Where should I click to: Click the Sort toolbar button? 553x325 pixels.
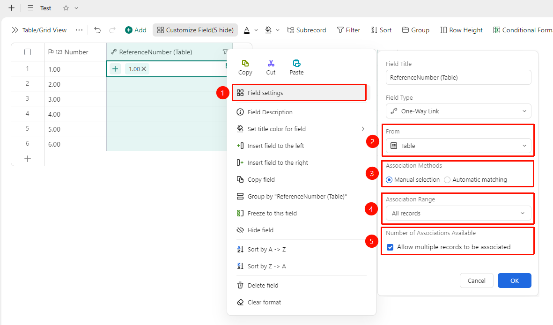pyautogui.click(x=381, y=30)
